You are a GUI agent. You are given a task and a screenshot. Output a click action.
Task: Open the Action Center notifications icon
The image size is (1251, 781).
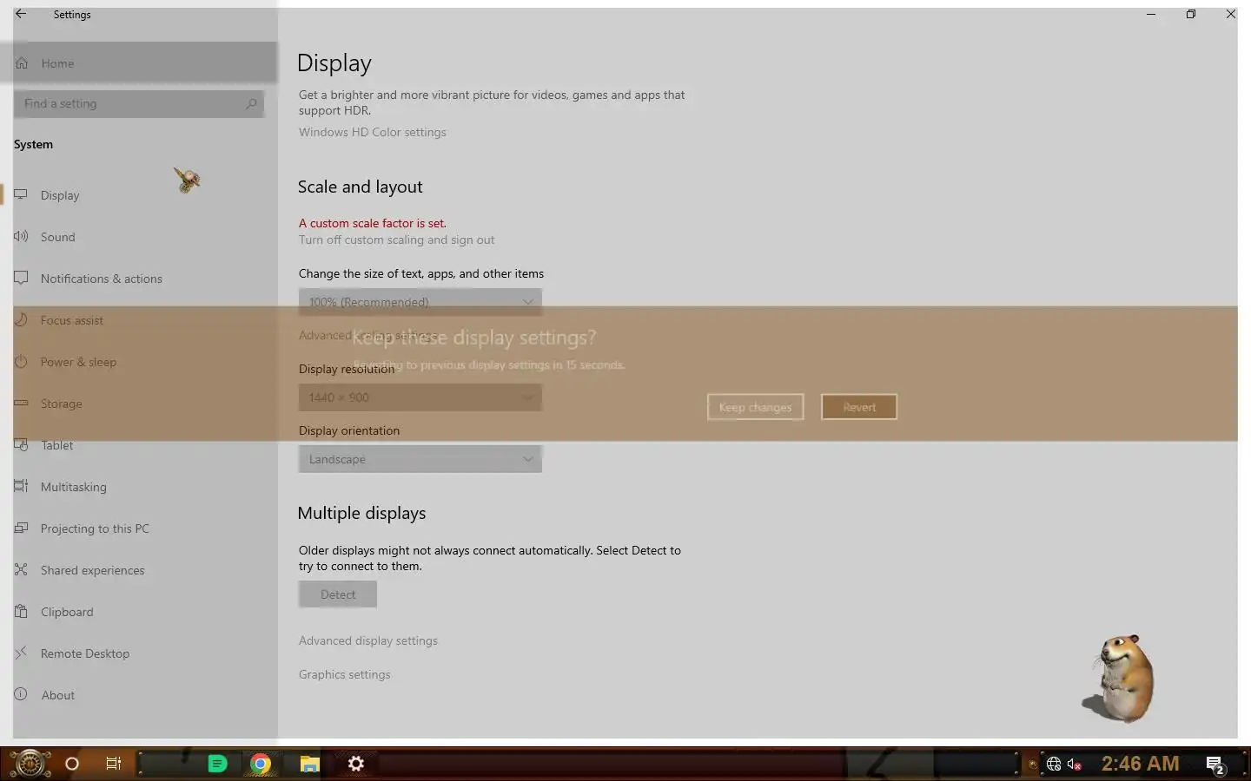(1215, 765)
